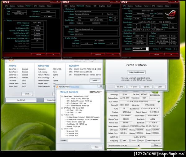Collapse the Feature Tests tree node

coord(62,115)
